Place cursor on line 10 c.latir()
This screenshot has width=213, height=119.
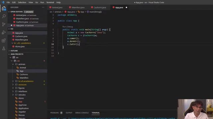tap(73, 44)
